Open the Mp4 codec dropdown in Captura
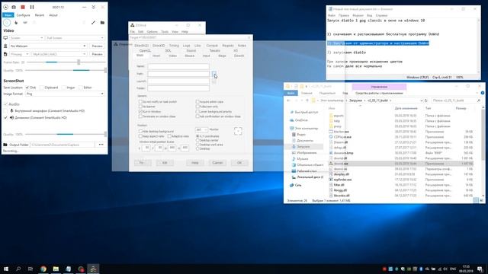This screenshot has width=488, height=274. click(x=59, y=54)
